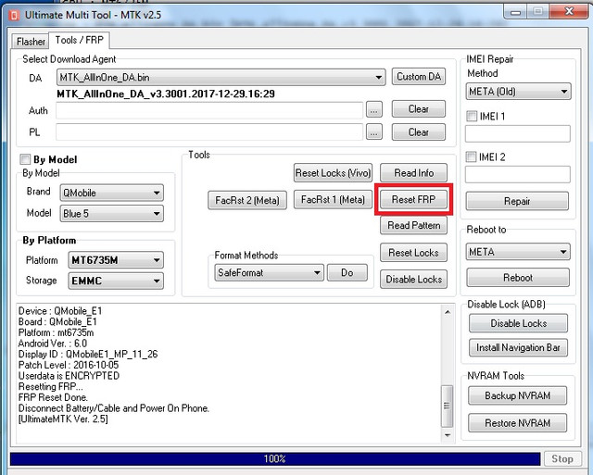Switch to the Flasher tab
This screenshot has height=475, width=593.
[x=31, y=41]
